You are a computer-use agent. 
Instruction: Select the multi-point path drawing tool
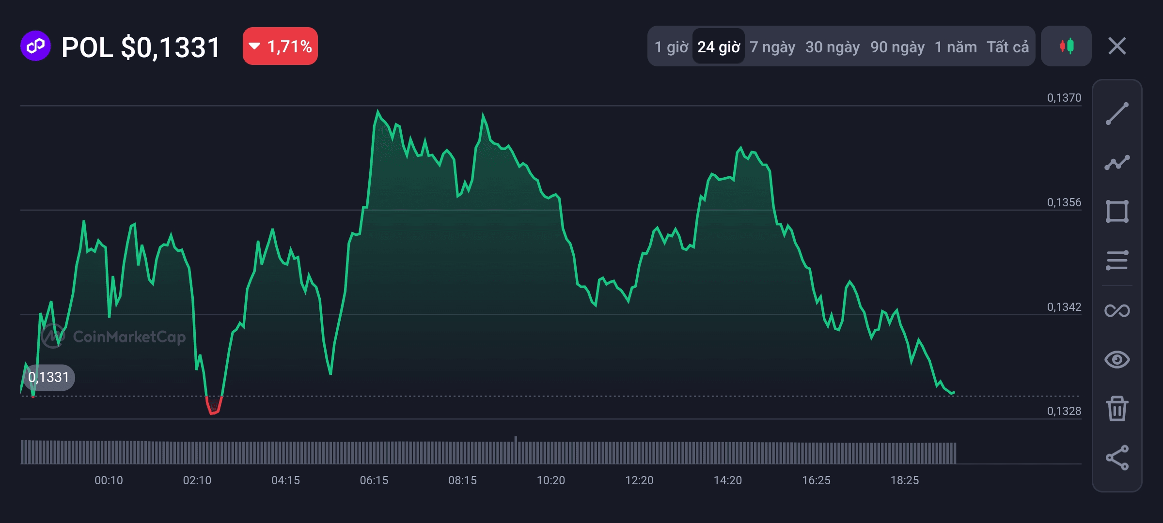coord(1117,163)
